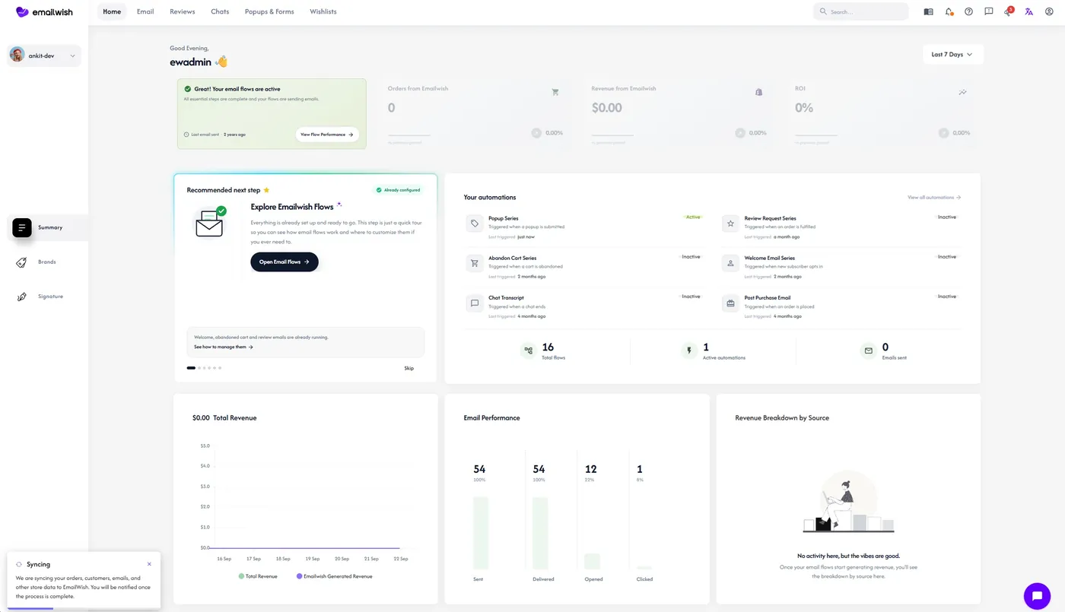Click the Chat Transcript bubble icon
This screenshot has height=612, width=1065.
(x=475, y=303)
